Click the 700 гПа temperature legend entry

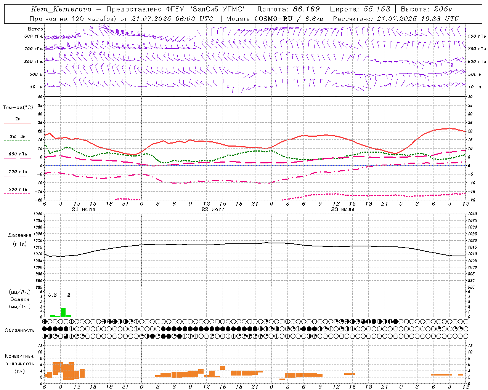(x=18, y=172)
